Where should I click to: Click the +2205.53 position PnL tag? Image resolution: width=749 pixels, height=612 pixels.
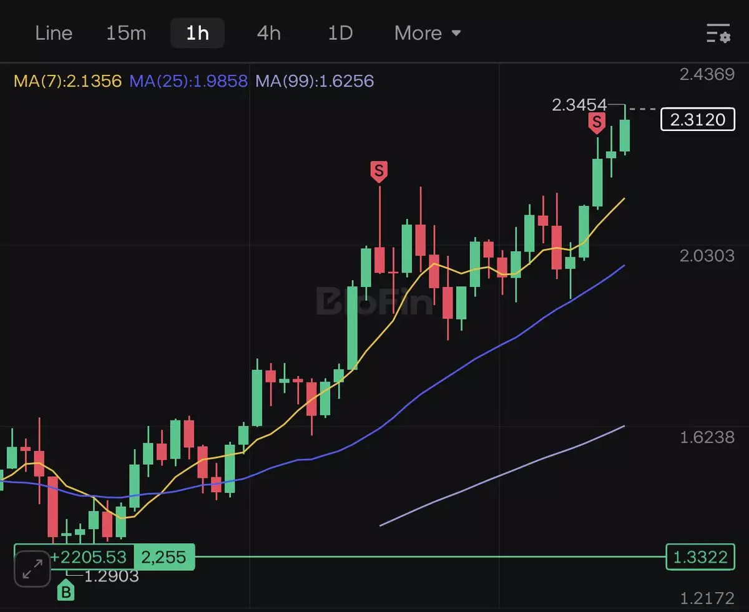(x=89, y=556)
